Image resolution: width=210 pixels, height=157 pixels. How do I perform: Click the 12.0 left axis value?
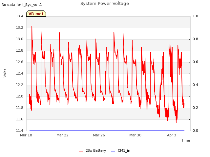pos(20,96)
